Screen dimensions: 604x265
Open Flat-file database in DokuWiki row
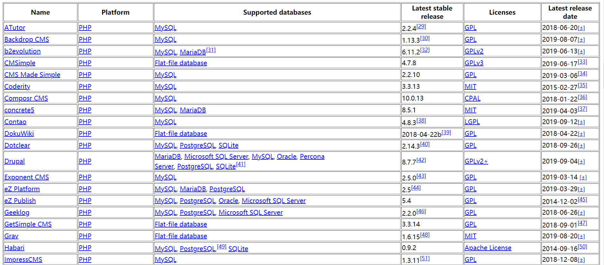click(x=181, y=134)
